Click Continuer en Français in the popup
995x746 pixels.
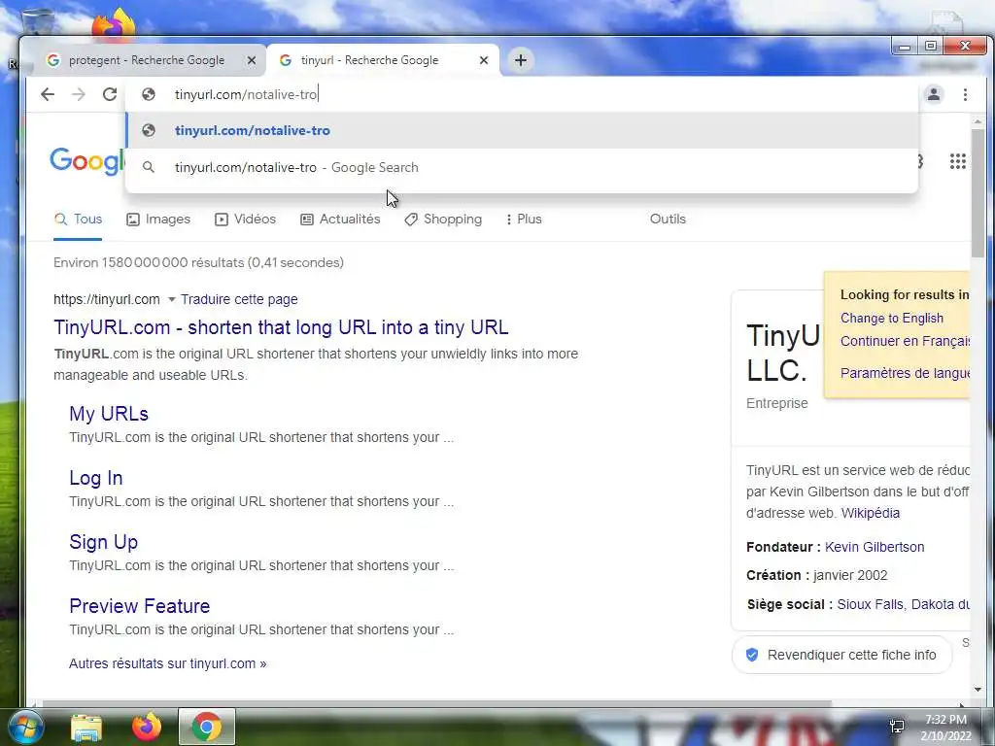pyautogui.click(x=905, y=341)
